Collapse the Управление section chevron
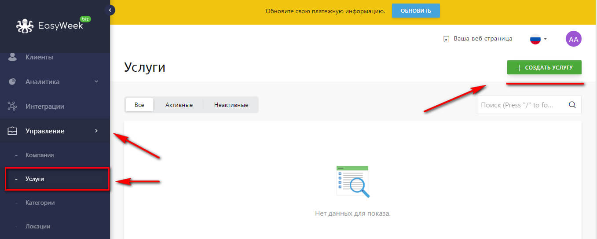This screenshot has height=239, width=597. 96,131
